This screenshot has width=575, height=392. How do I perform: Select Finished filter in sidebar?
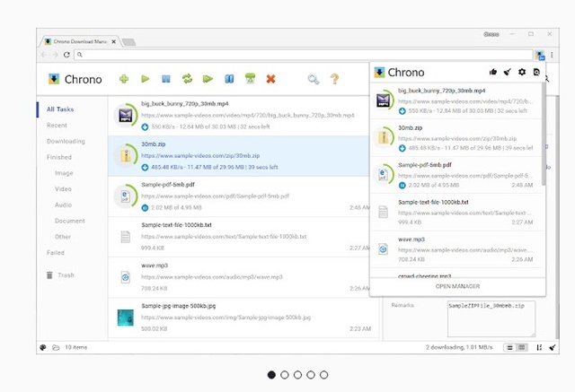59,157
